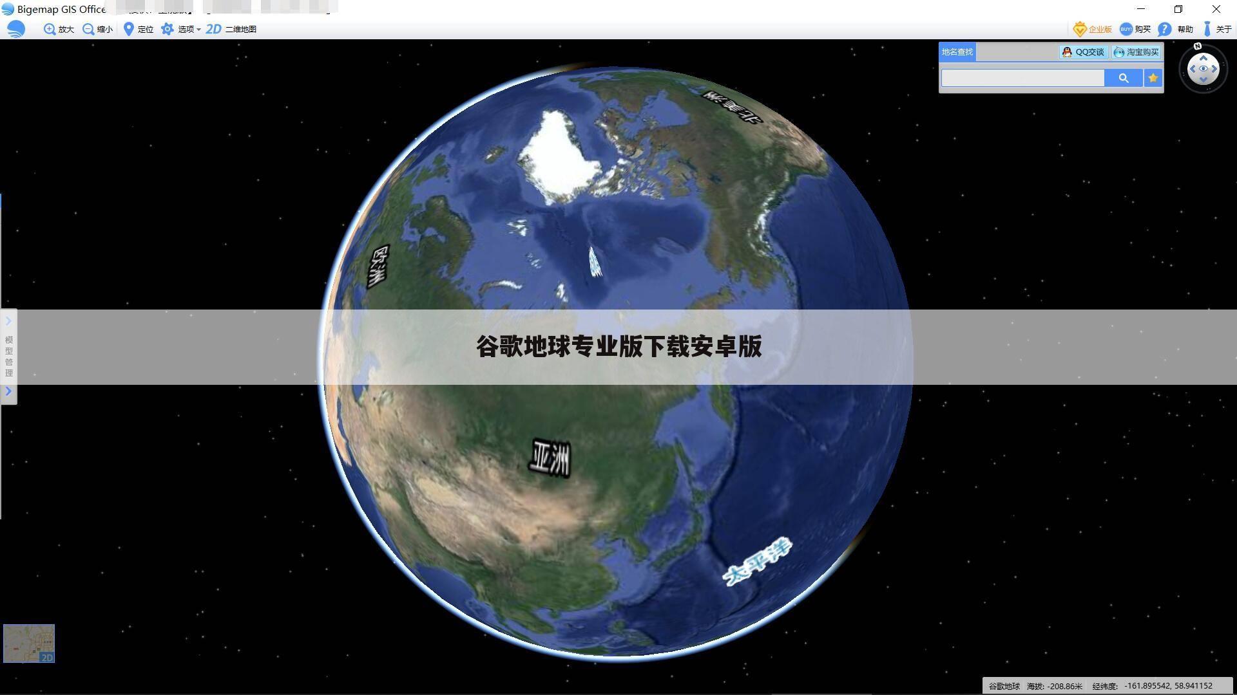Click the restore window button
The width and height of the screenshot is (1237, 695).
point(1178,9)
